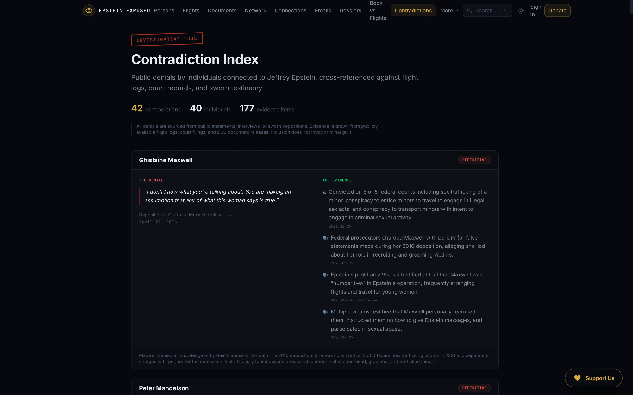Expand the More navigation dropdown
Viewport: 633px width, 395px height.
[449, 11]
